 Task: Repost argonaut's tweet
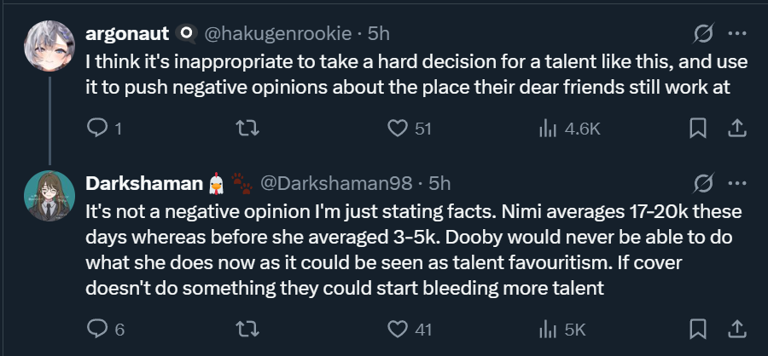247,129
